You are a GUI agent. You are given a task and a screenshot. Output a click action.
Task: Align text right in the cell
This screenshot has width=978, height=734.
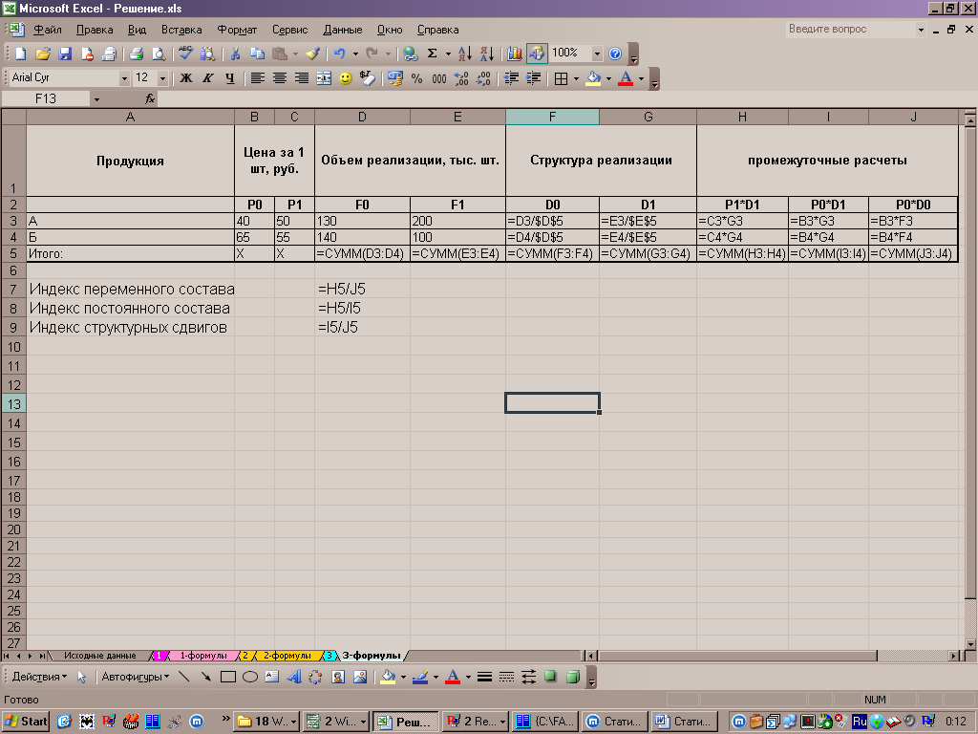pyautogui.click(x=301, y=78)
